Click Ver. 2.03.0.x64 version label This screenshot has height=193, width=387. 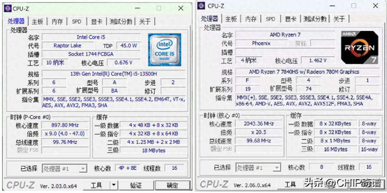click(x=58, y=186)
